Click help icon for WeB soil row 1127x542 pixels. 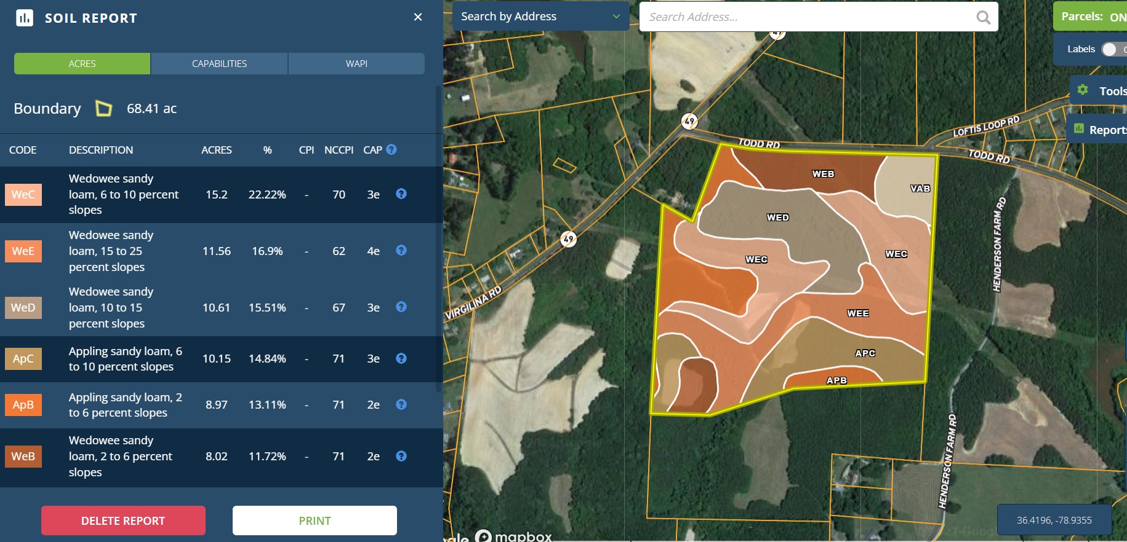tap(401, 456)
